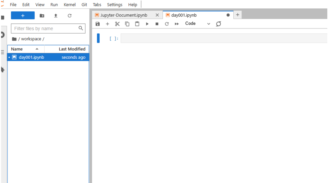
Task: Open the Help menu
Action: (x=133, y=5)
